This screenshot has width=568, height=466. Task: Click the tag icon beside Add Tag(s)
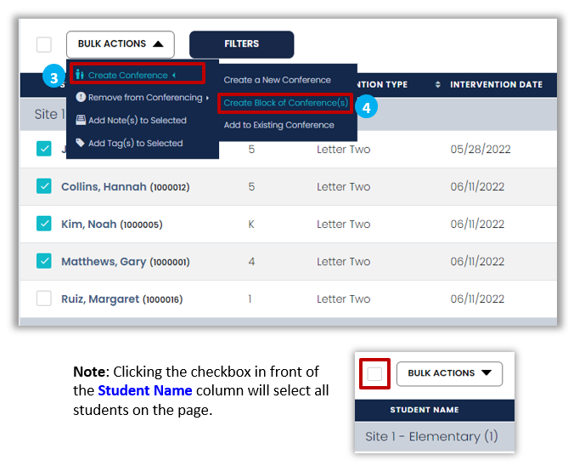pos(80,143)
